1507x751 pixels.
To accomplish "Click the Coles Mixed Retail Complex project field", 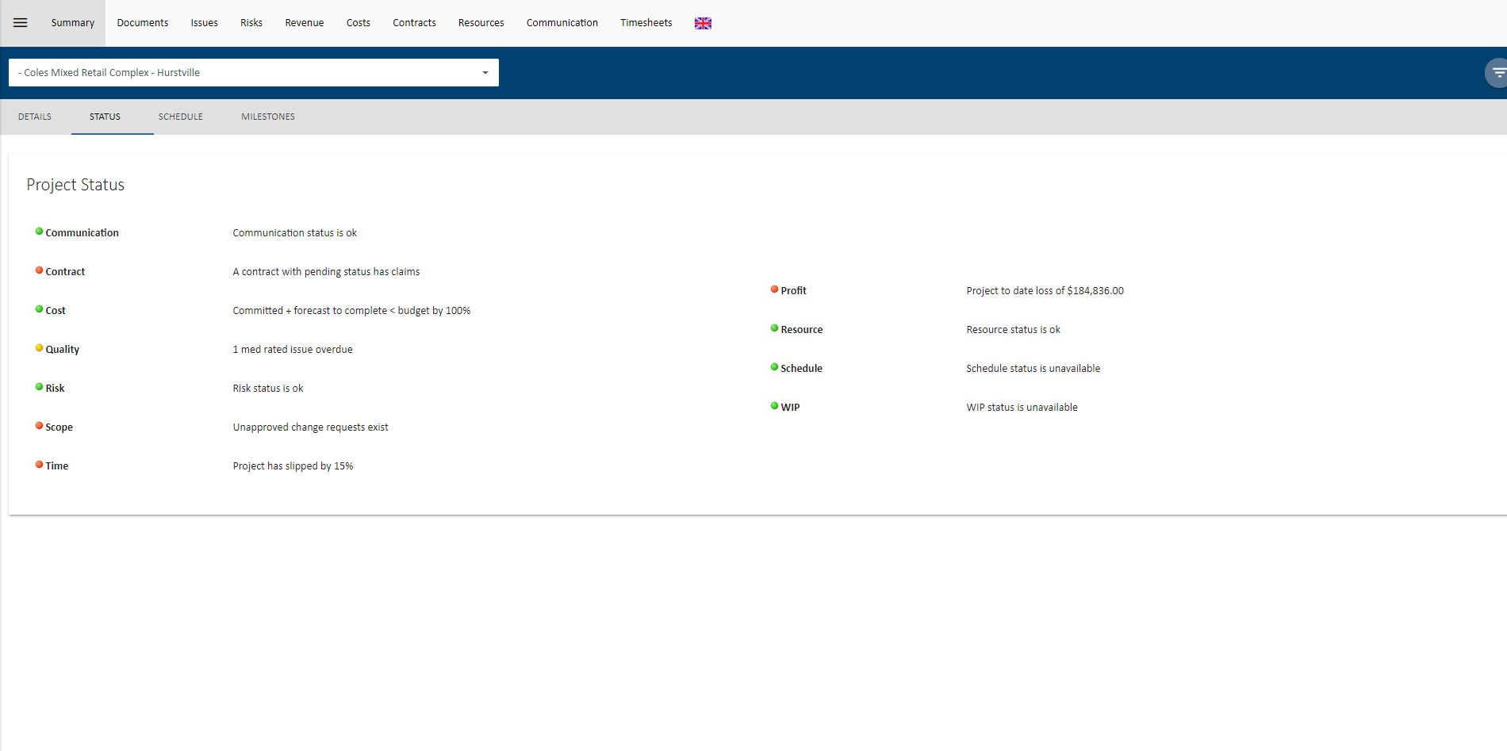I will coord(254,73).
